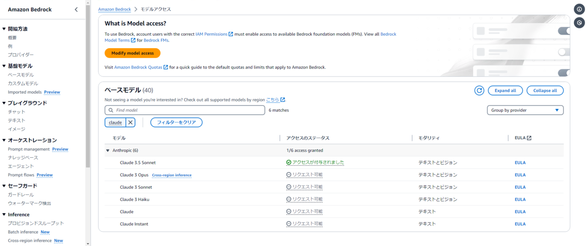Open 概要 in the sidebar

pos(12,38)
